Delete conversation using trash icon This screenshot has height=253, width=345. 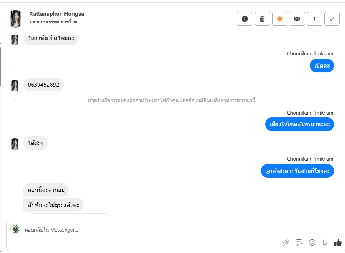click(x=262, y=19)
